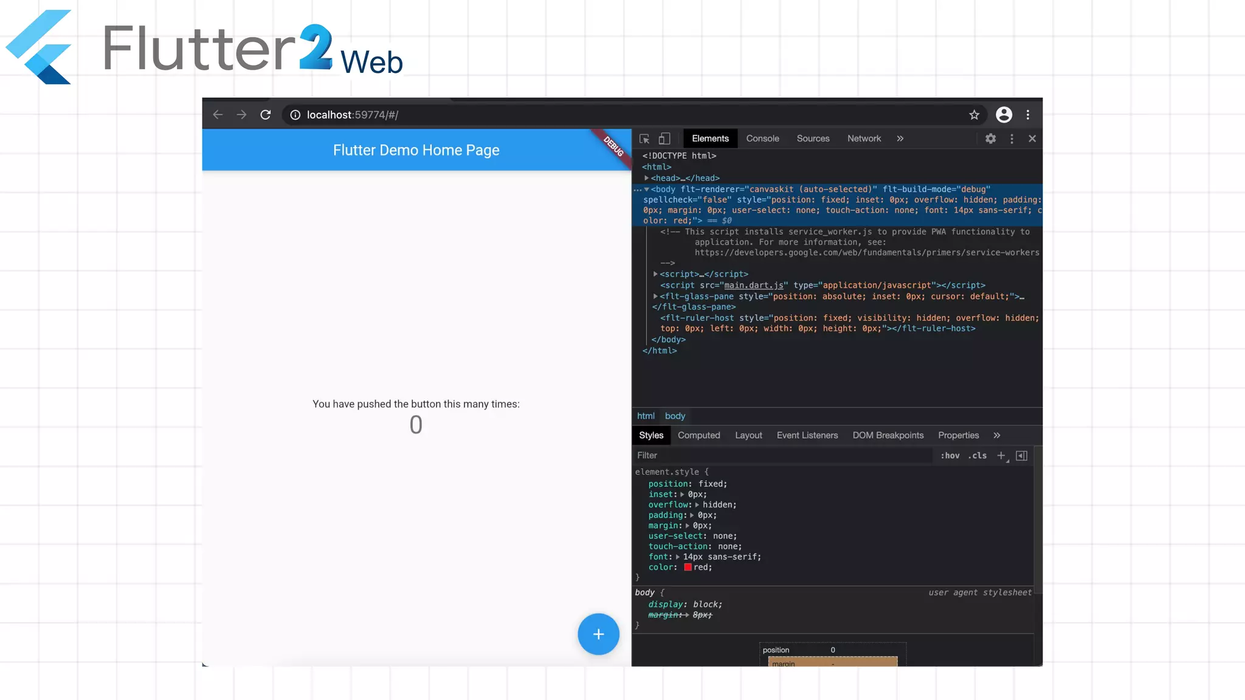Select the flt-ruler-host element line
This screenshot has width=1245, height=700.
(849, 323)
